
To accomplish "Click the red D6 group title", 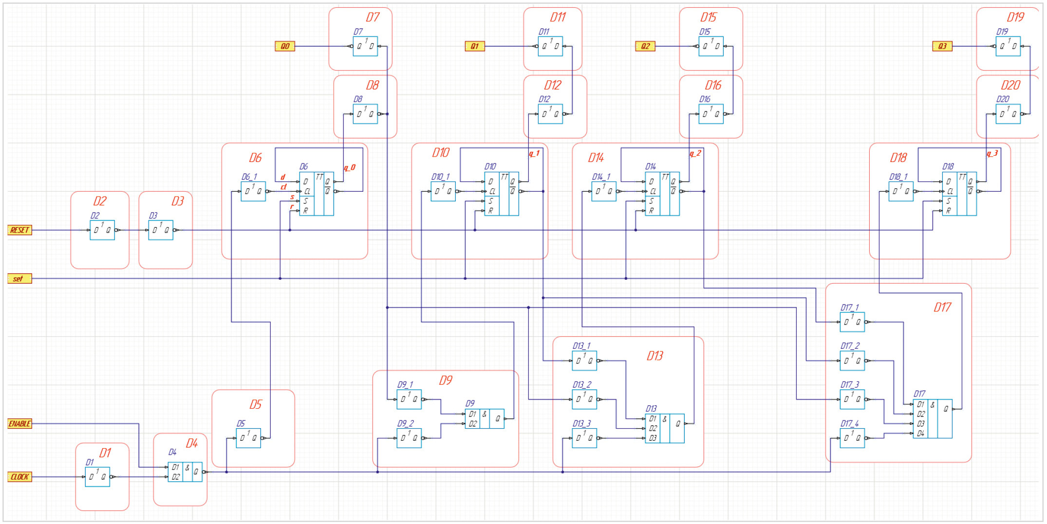I will click(255, 158).
